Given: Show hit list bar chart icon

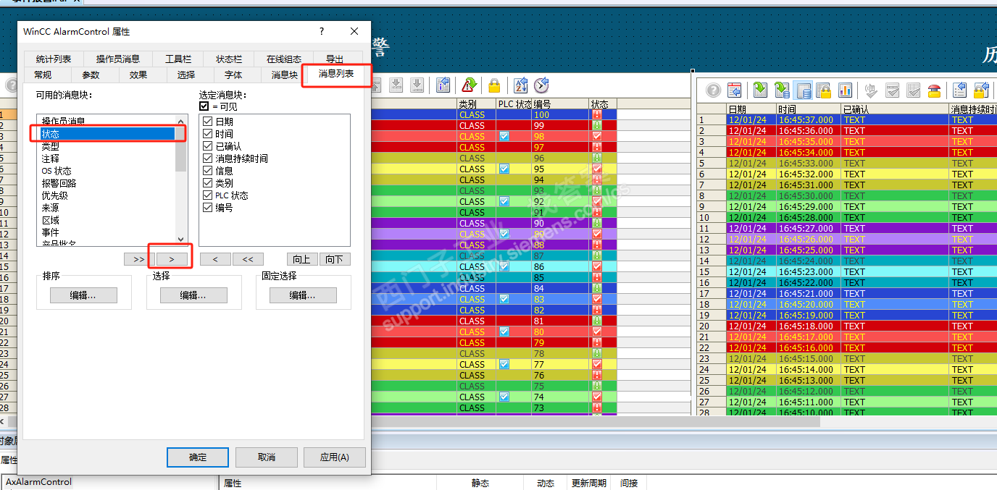Looking at the screenshot, I should [x=845, y=90].
